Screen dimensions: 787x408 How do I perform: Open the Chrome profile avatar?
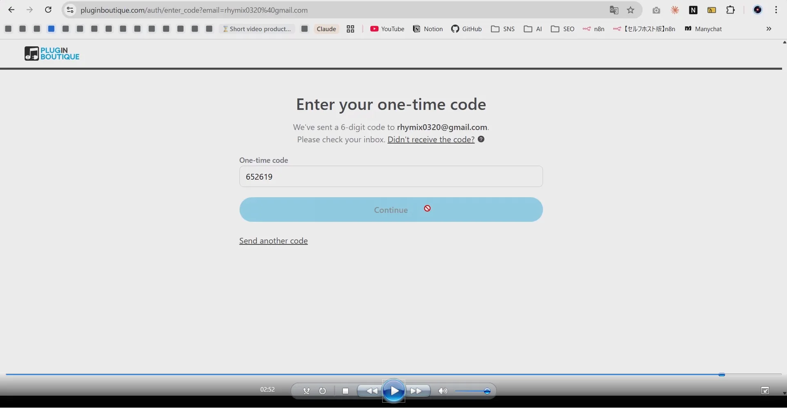[757, 10]
